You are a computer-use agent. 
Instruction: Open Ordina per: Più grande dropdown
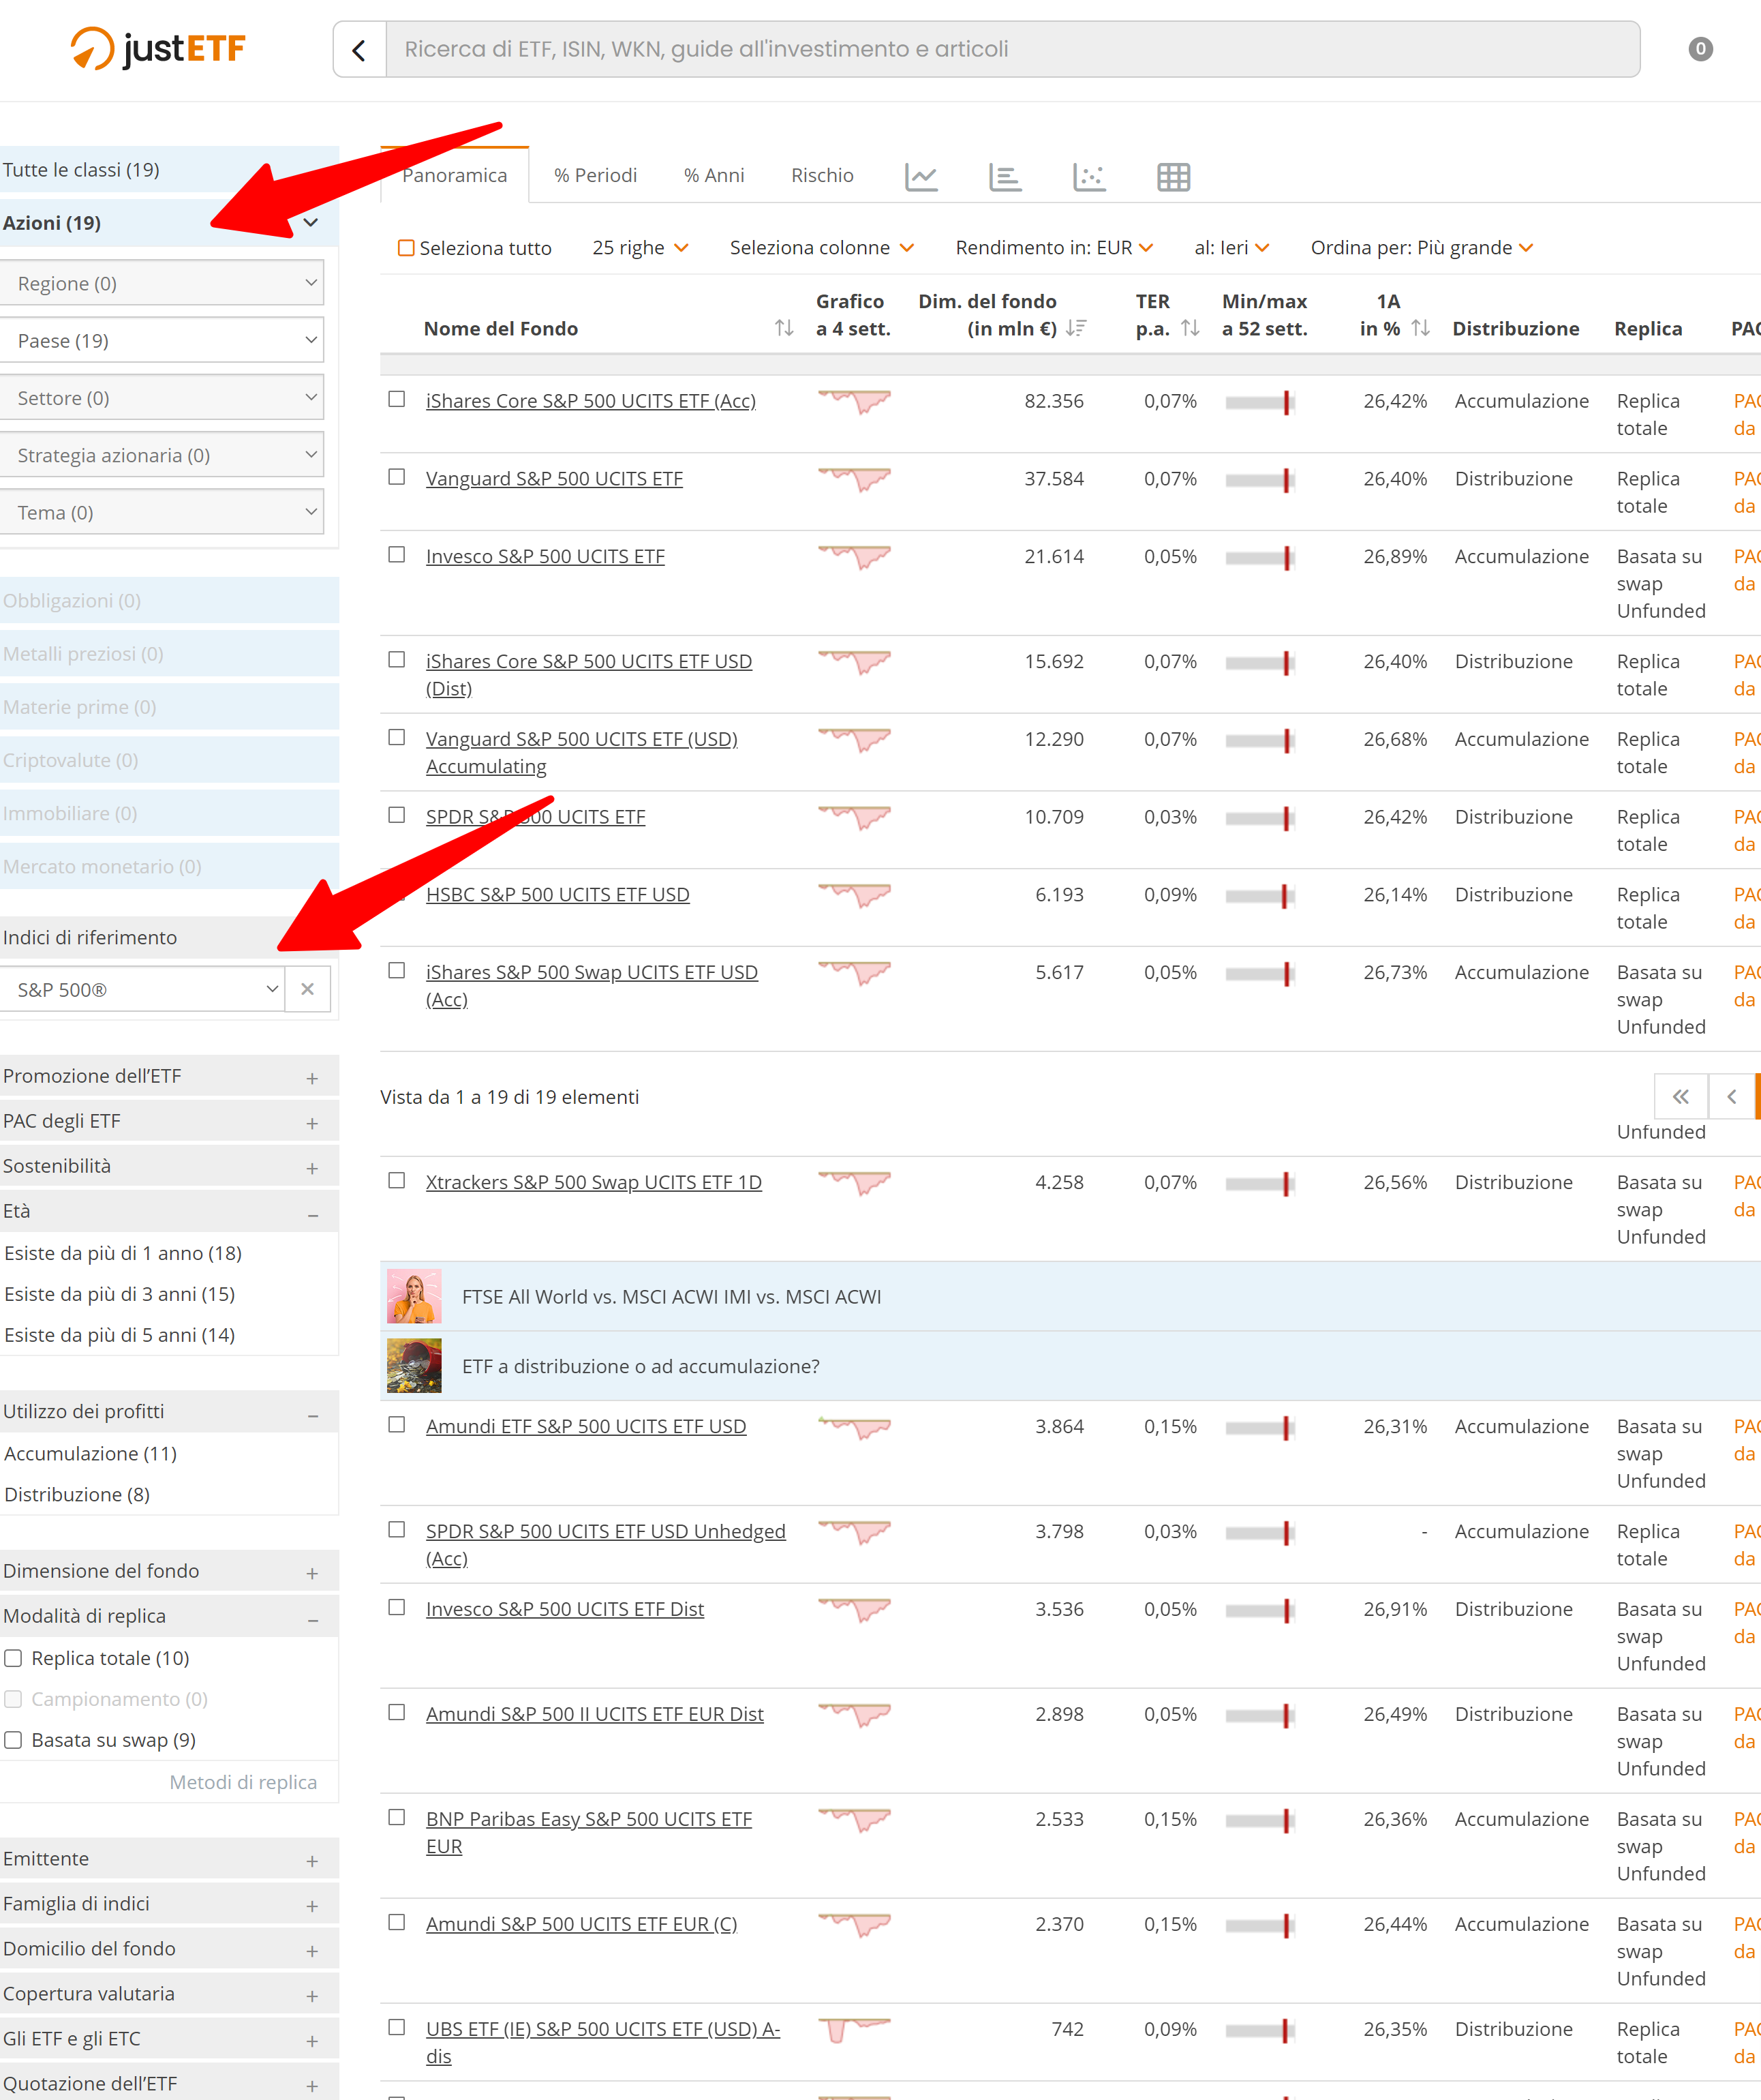[1422, 247]
